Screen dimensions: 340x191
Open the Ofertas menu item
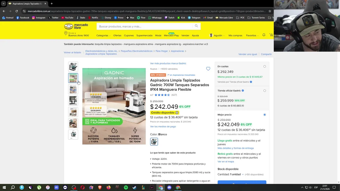click(x=117, y=35)
